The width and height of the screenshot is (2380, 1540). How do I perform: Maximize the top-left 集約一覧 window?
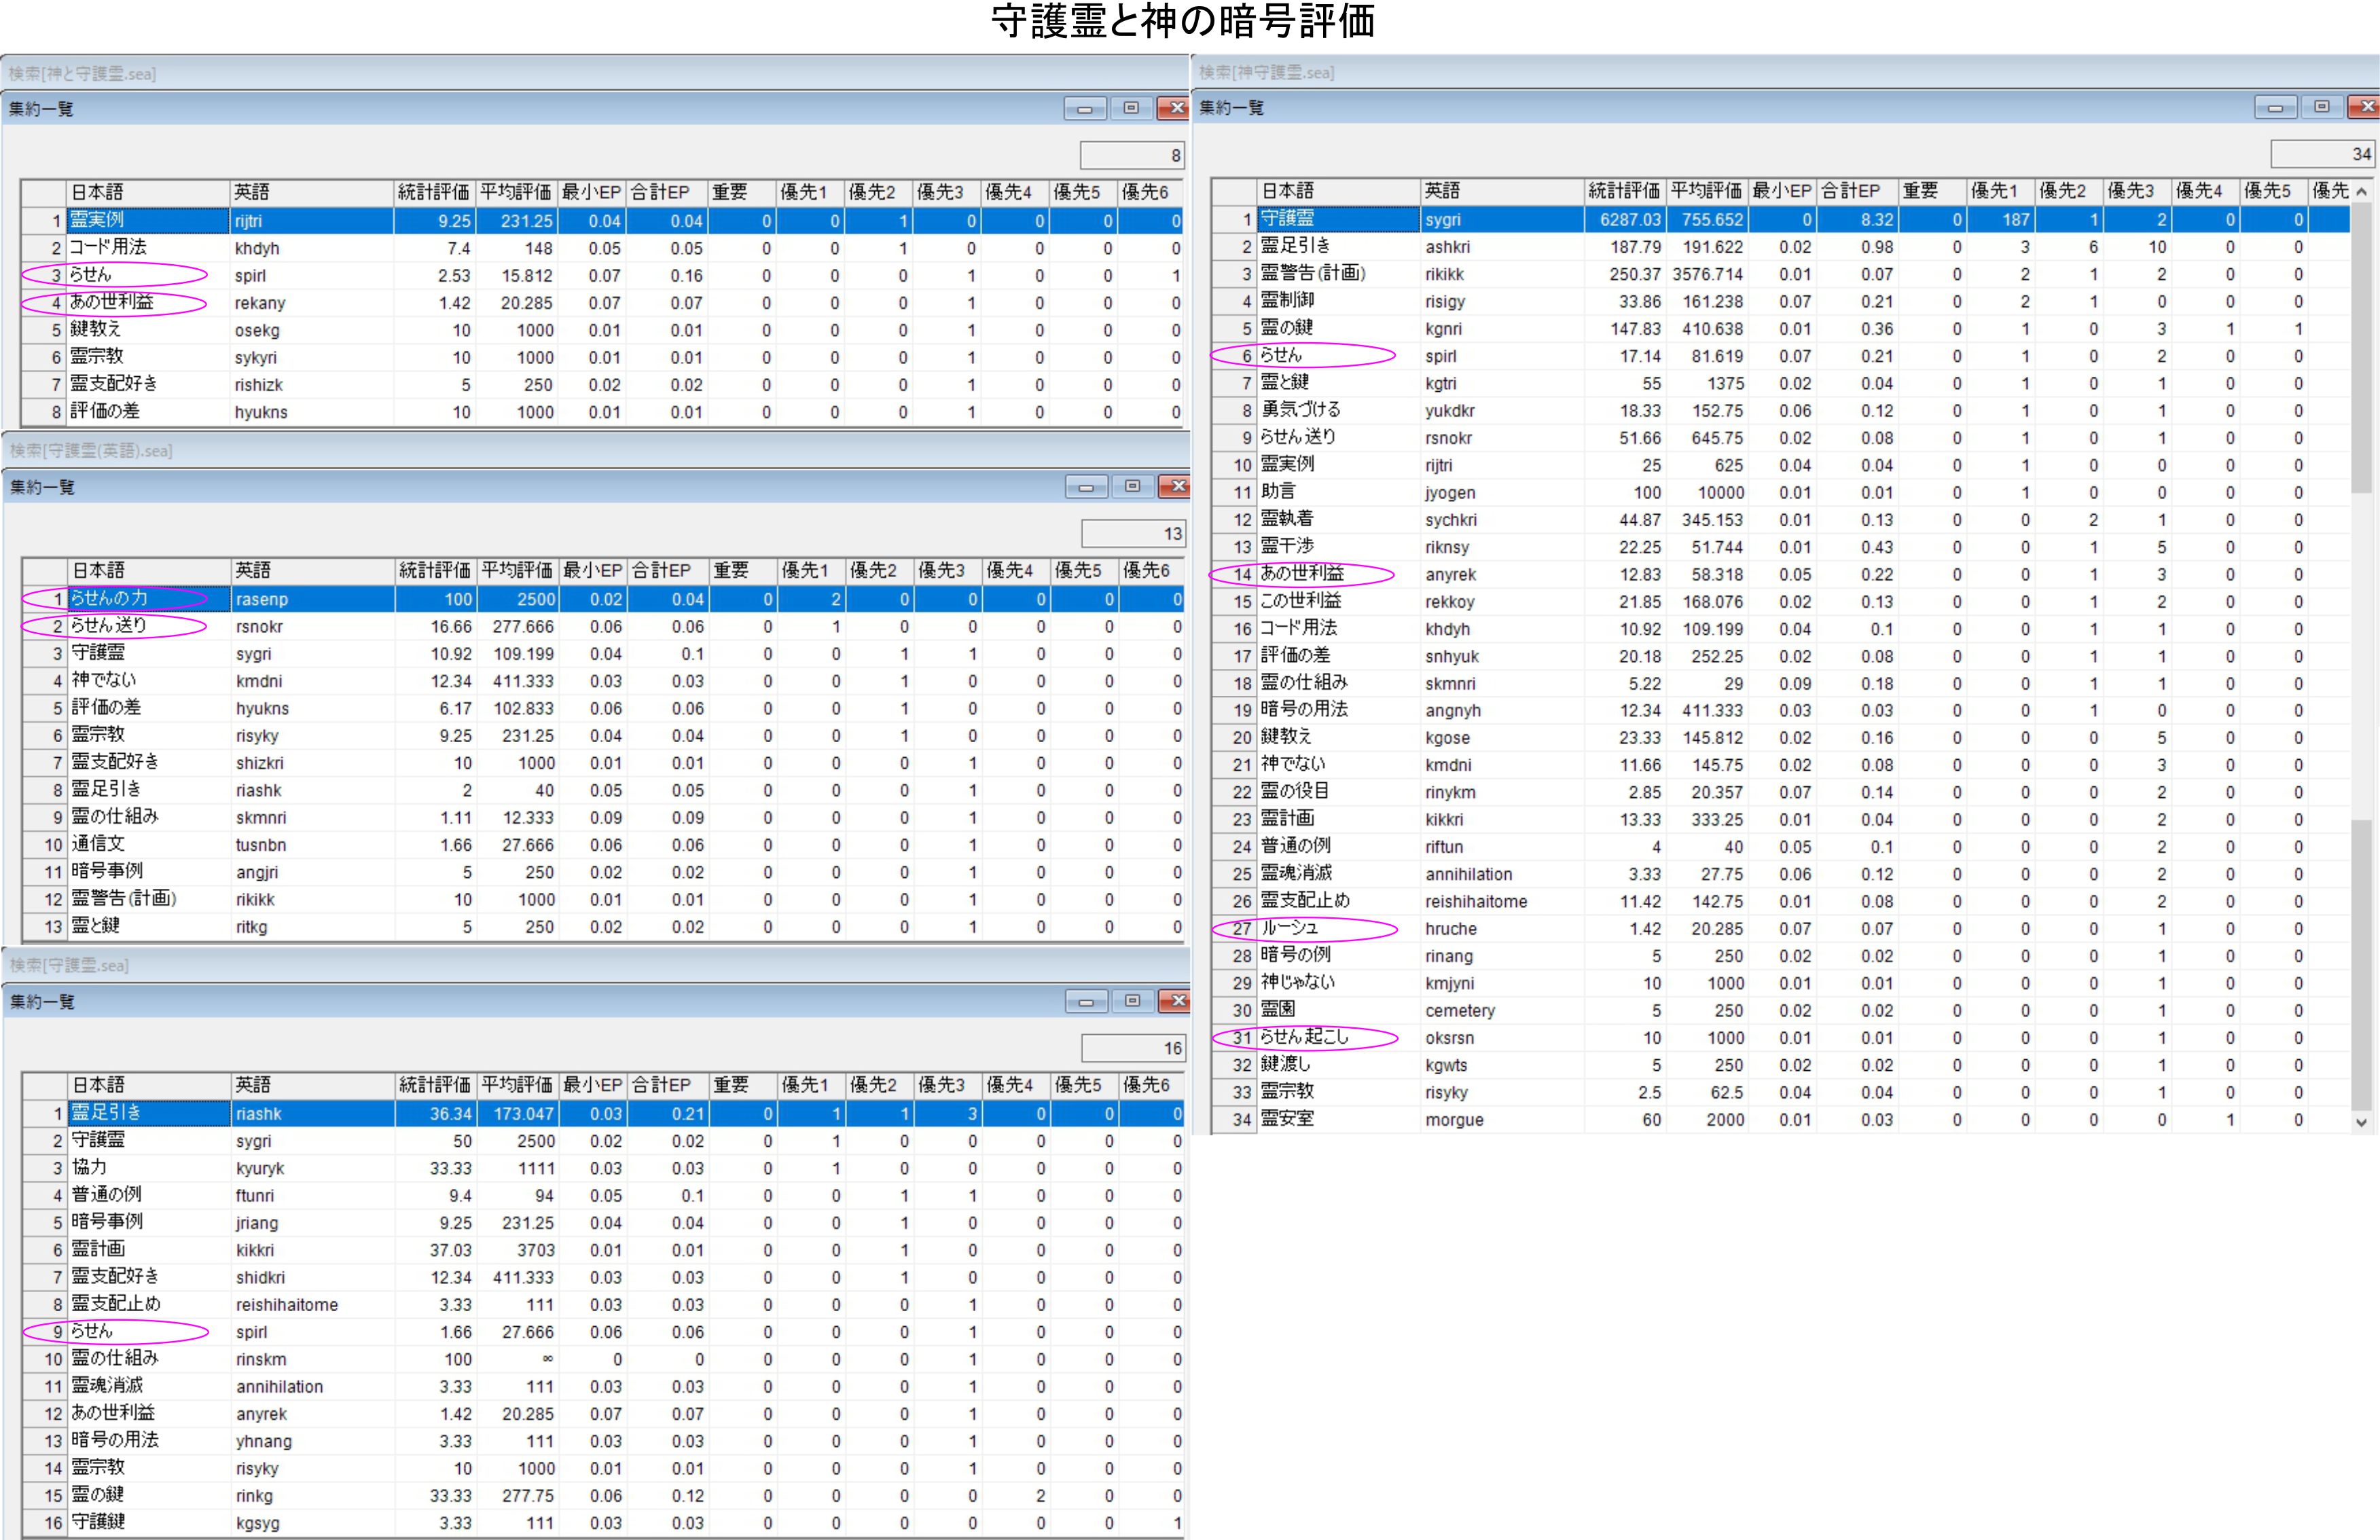pos(1131,108)
